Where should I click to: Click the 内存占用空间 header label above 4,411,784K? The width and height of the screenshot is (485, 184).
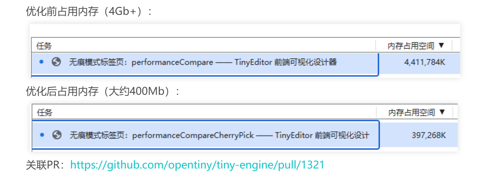pyautogui.click(x=411, y=46)
